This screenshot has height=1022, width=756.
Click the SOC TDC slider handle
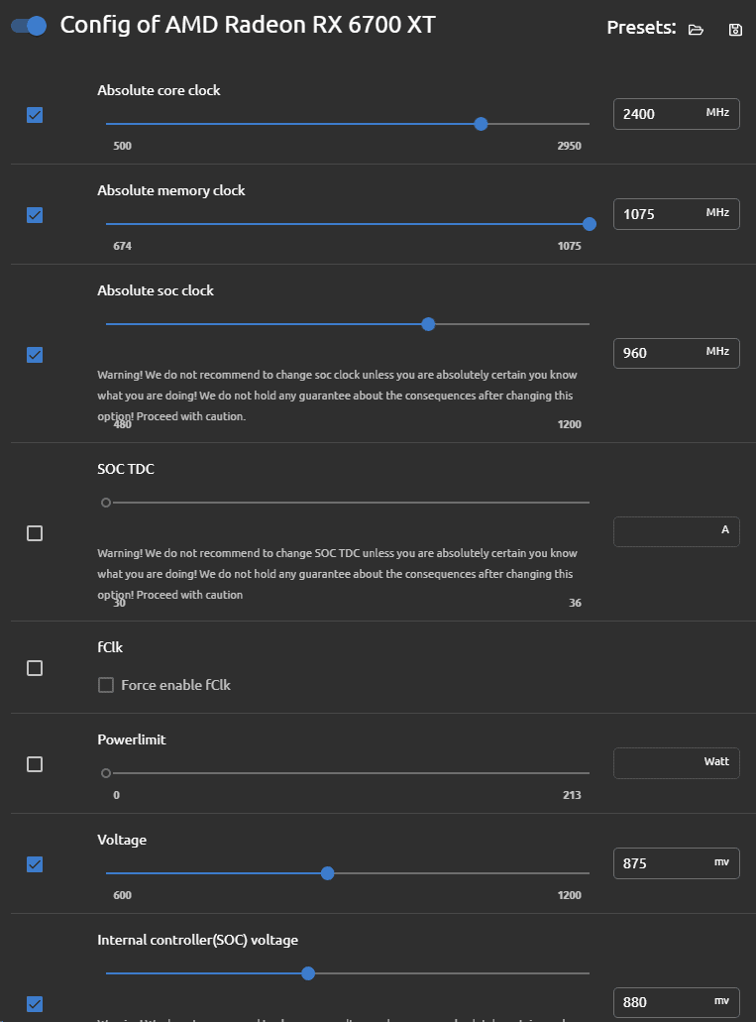[x=106, y=503]
